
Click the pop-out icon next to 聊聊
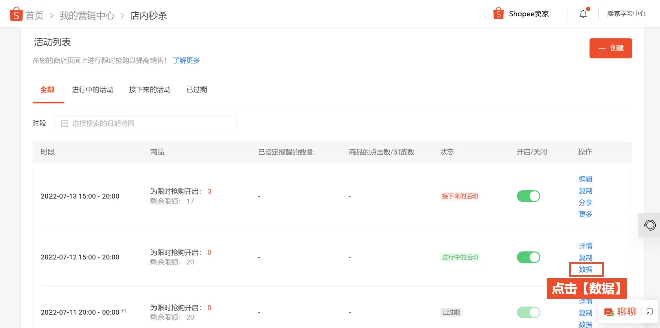pos(649,311)
